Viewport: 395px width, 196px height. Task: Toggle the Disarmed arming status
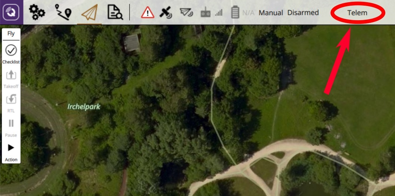coord(303,13)
